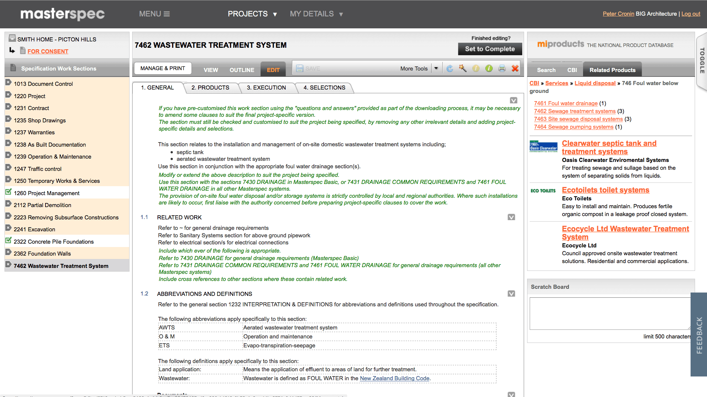The width and height of the screenshot is (707, 397).
Task: Click the magic wand tool icon
Action: [463, 68]
